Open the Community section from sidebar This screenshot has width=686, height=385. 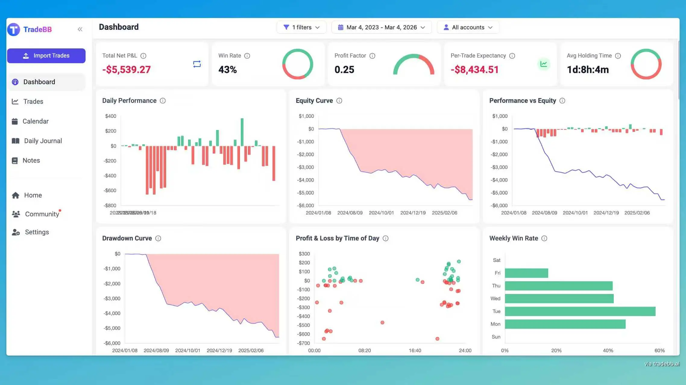click(x=42, y=214)
